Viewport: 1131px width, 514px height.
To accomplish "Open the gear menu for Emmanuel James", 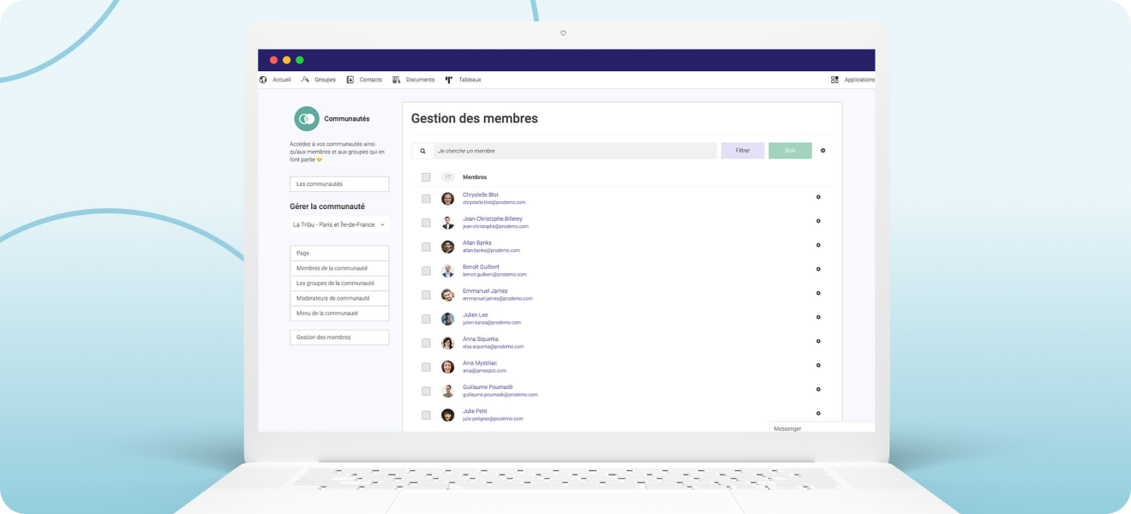I will [x=818, y=293].
